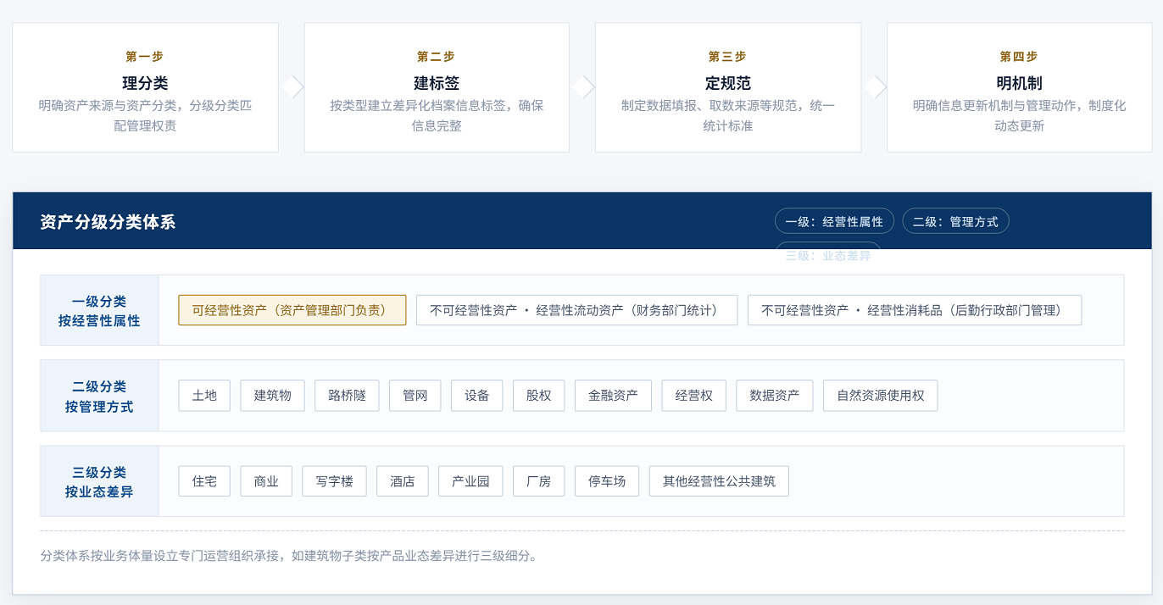The image size is (1163, 605).
Task: Click the 金融资产 tag
Action: [613, 396]
